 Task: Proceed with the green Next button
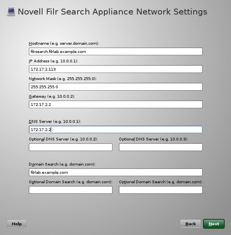(x=214, y=224)
